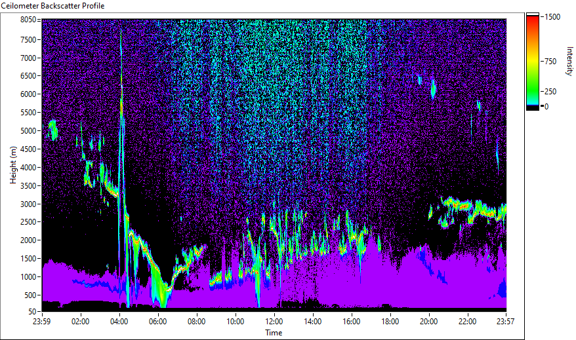Click the 06:00 time axis label
Screen dimensions: 576x340
[x=158, y=322]
